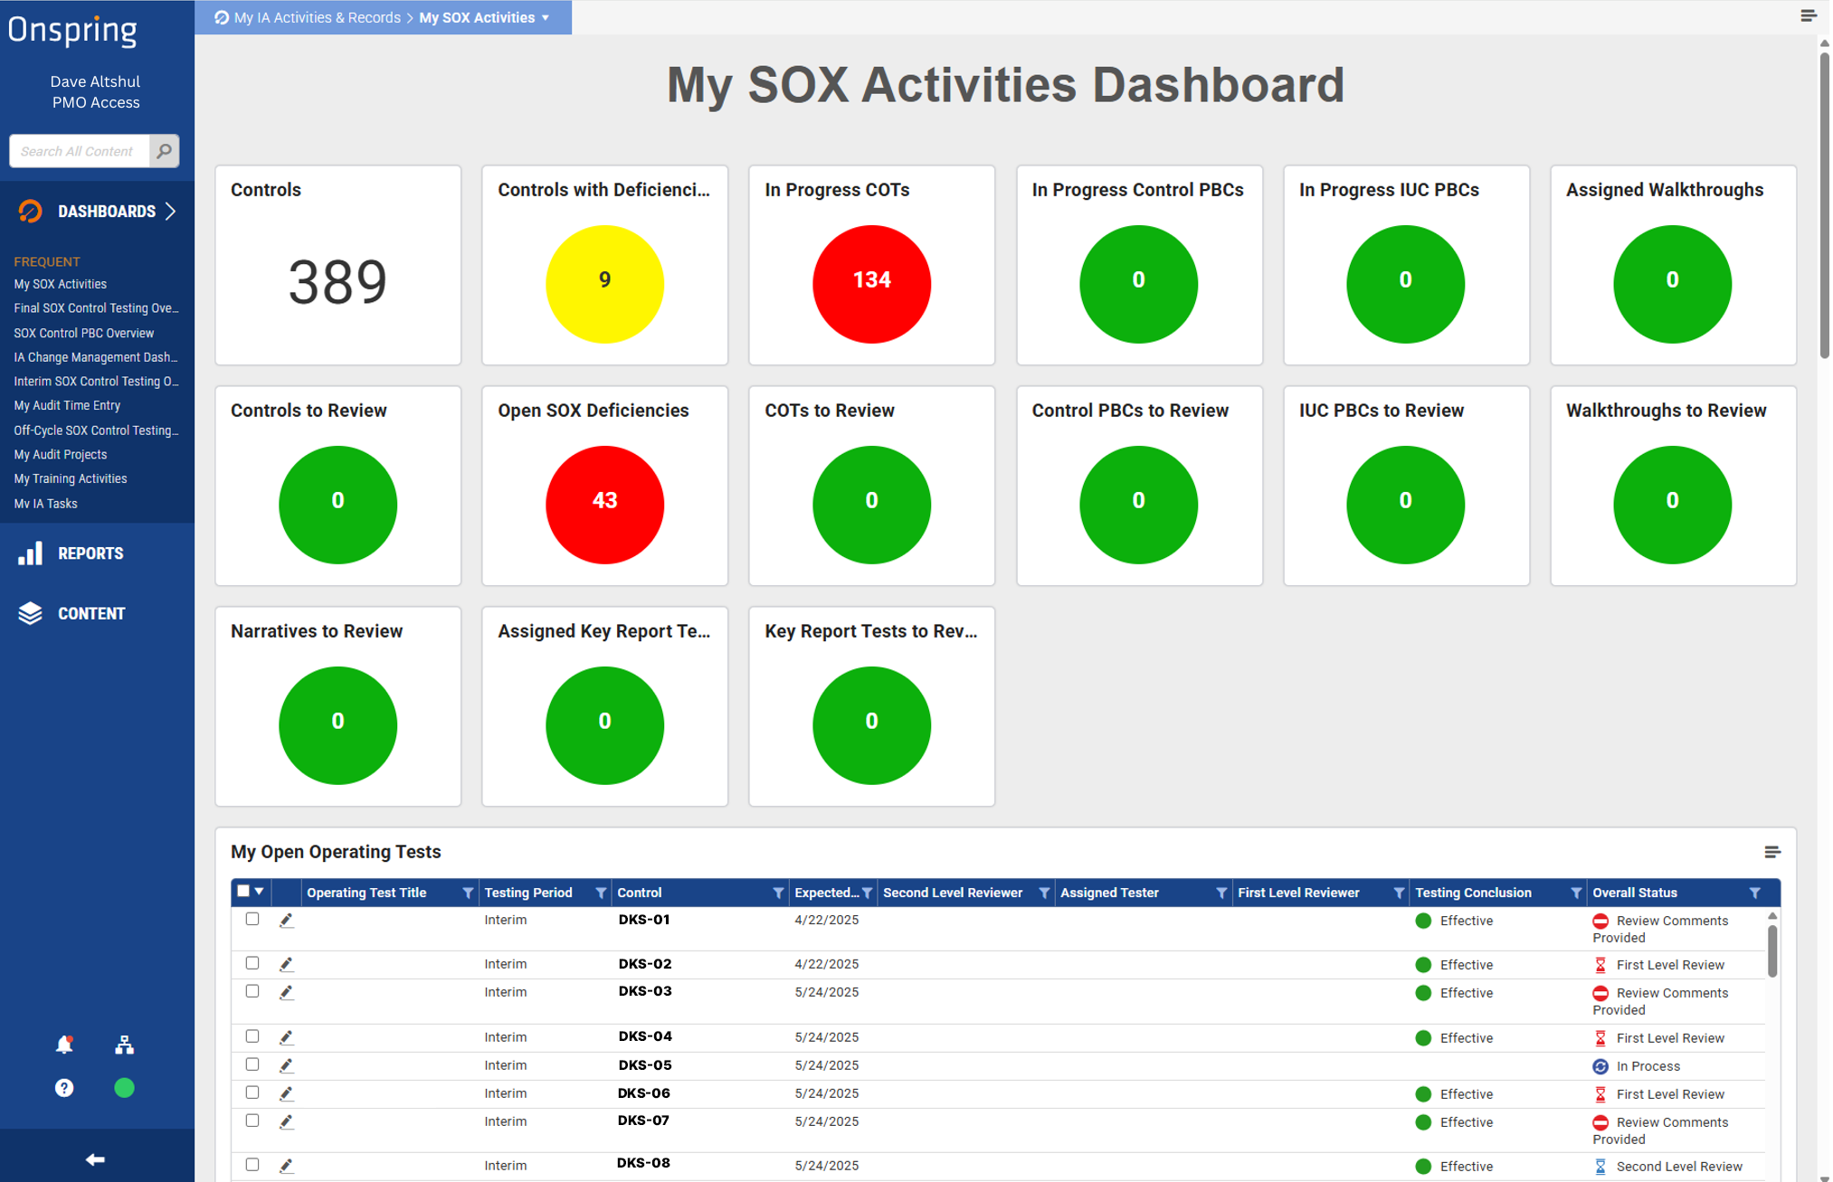Go to SOX Control PBC Overview
The width and height of the screenshot is (1833, 1182).
click(84, 333)
